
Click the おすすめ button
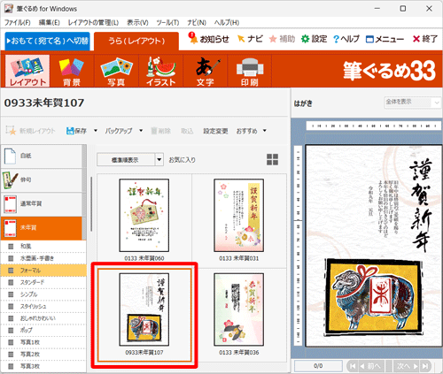[247, 131]
